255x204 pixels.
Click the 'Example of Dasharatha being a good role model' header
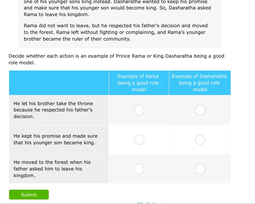(199, 83)
